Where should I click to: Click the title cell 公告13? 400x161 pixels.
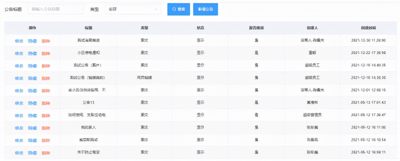click(x=89, y=103)
